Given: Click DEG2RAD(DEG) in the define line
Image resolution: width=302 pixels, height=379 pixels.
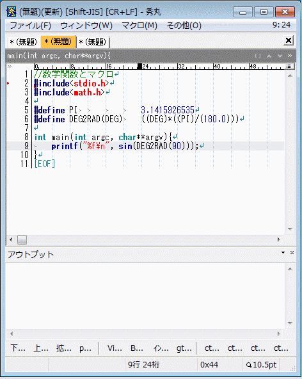Looking at the screenshot, I should click(96, 119).
